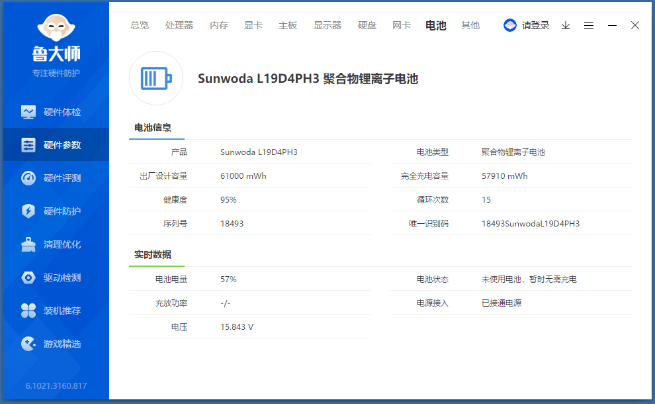Click version number 6.1021.3160.817

tap(56, 385)
